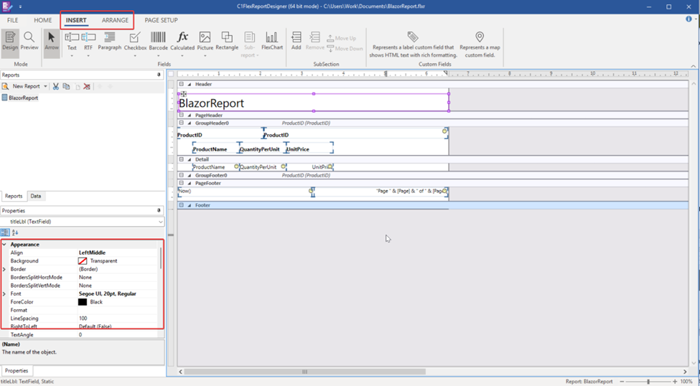Open the New Report dropdown arrow
Screen dimensions: 700x386
point(45,87)
